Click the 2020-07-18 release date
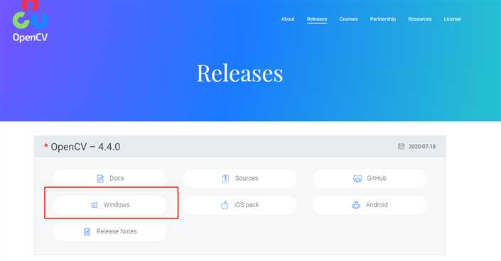Viewport: 501px width, 261px height. 421,146
